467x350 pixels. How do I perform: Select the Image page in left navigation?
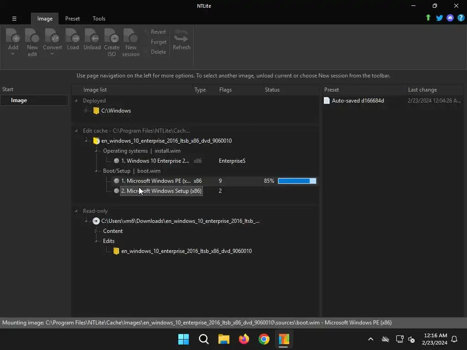pos(34,100)
